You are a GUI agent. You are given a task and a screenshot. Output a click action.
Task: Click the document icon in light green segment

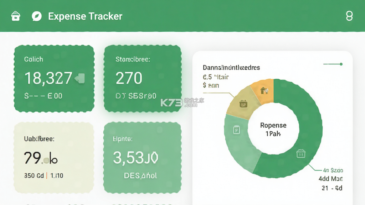pos(237,130)
